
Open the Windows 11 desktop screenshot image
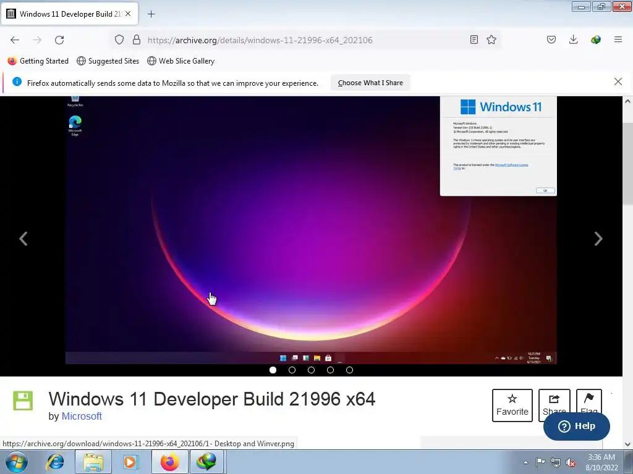tap(311, 230)
